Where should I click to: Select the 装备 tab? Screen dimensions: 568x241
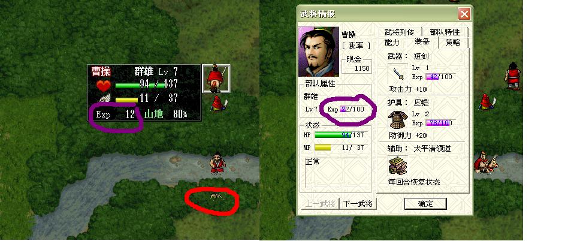tap(422, 42)
